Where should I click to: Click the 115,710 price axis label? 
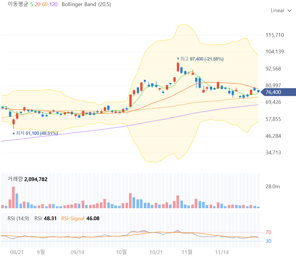tap(275, 35)
